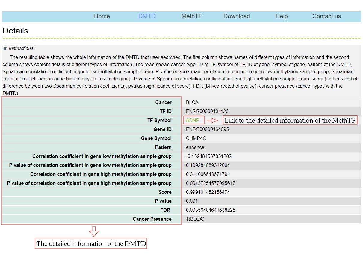This screenshot has height=256, width=363.
Task: Click the 'Link to the detailed information' annotation box
Action: [x=290, y=121]
